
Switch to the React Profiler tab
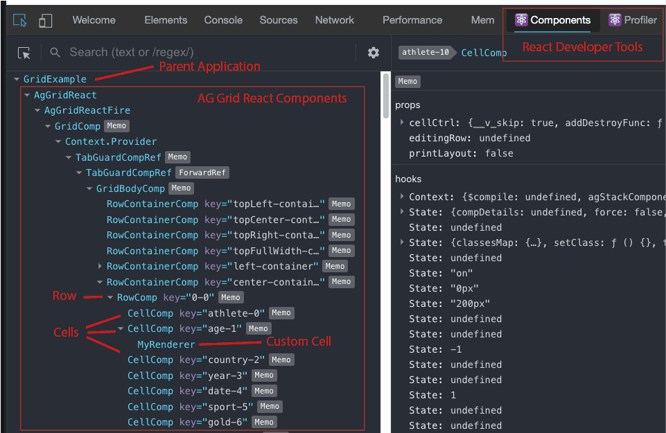coord(633,20)
